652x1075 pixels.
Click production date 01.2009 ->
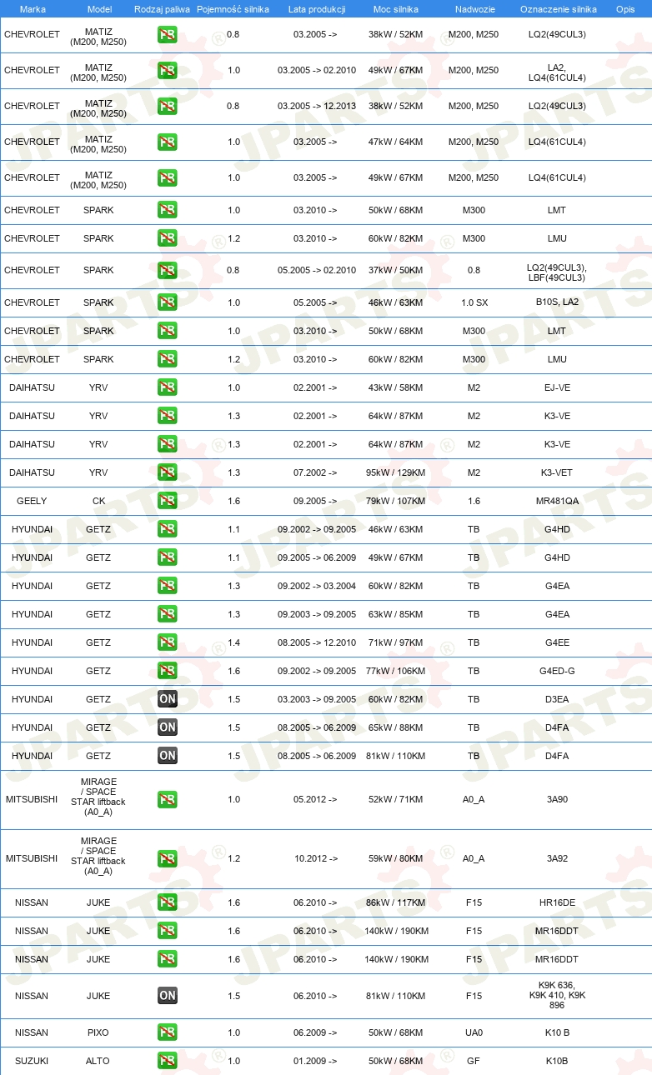click(x=315, y=1061)
